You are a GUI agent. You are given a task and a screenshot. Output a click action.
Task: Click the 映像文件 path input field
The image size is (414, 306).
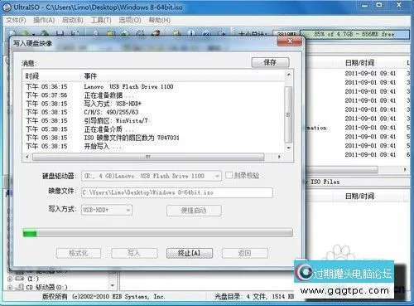(x=177, y=192)
